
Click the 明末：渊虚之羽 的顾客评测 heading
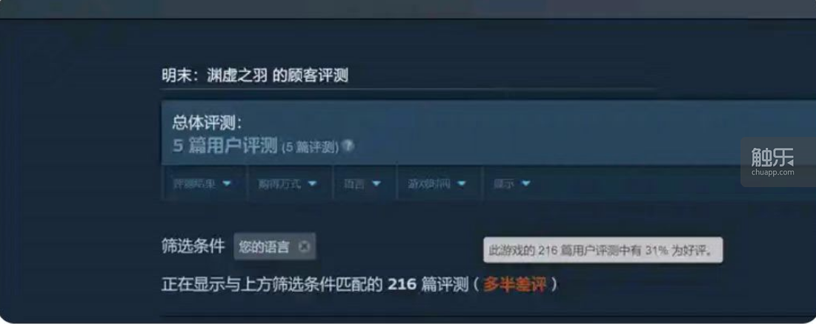pos(254,75)
